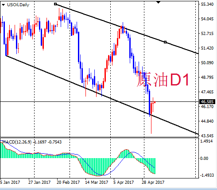
Task: Click the 28 Apr 2017 date label
Action: [153, 182]
